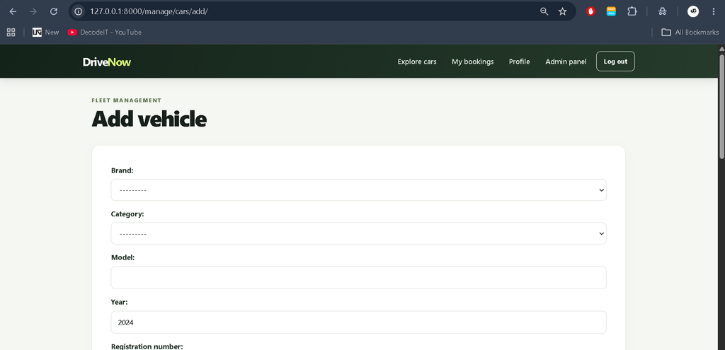Click the browser back arrow
Screen dimensions: 725x350
[x=13, y=11]
